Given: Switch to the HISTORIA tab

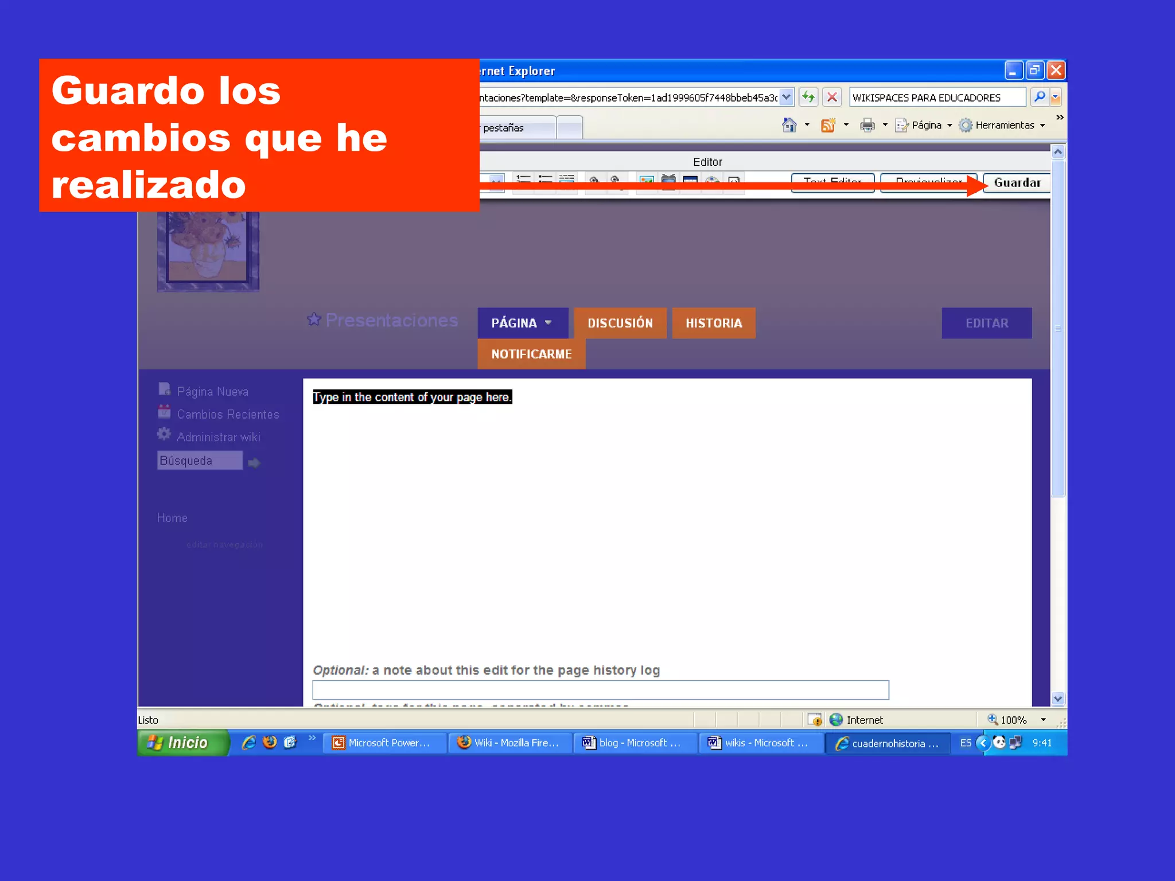Looking at the screenshot, I should click(x=714, y=323).
